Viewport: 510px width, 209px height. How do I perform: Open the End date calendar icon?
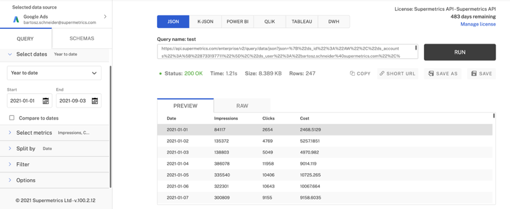pyautogui.click(x=95, y=101)
